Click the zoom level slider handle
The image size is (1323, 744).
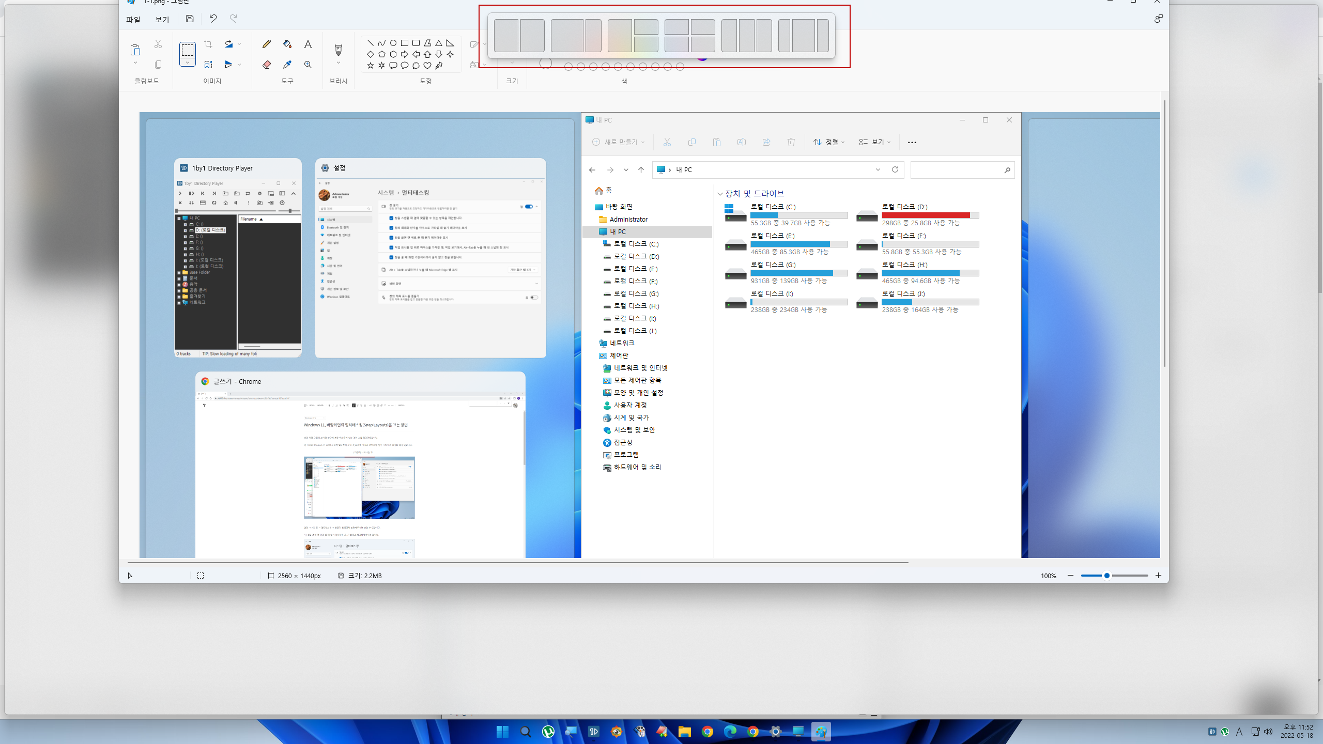point(1106,576)
